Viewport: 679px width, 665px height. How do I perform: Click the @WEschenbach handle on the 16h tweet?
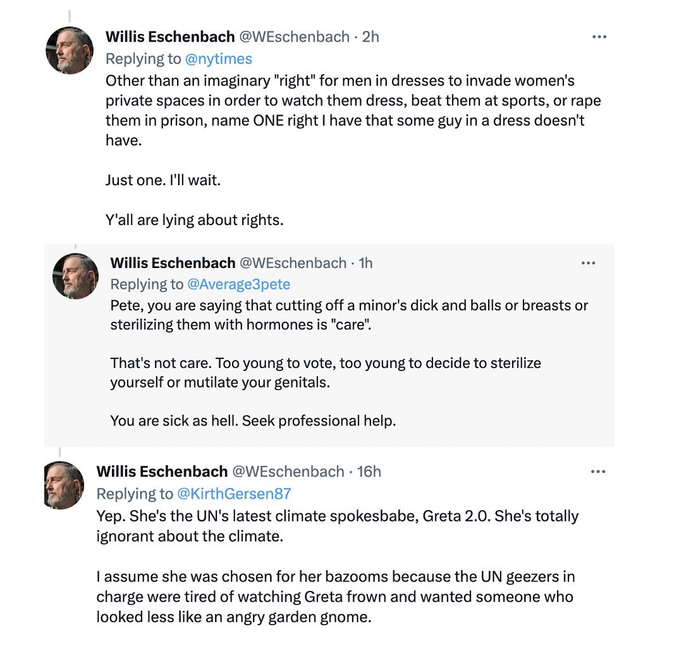click(288, 472)
